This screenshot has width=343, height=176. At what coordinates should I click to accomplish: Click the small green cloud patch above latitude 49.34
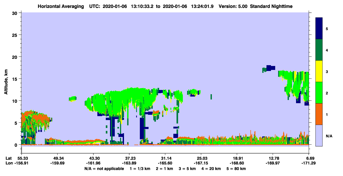coord(73,99)
